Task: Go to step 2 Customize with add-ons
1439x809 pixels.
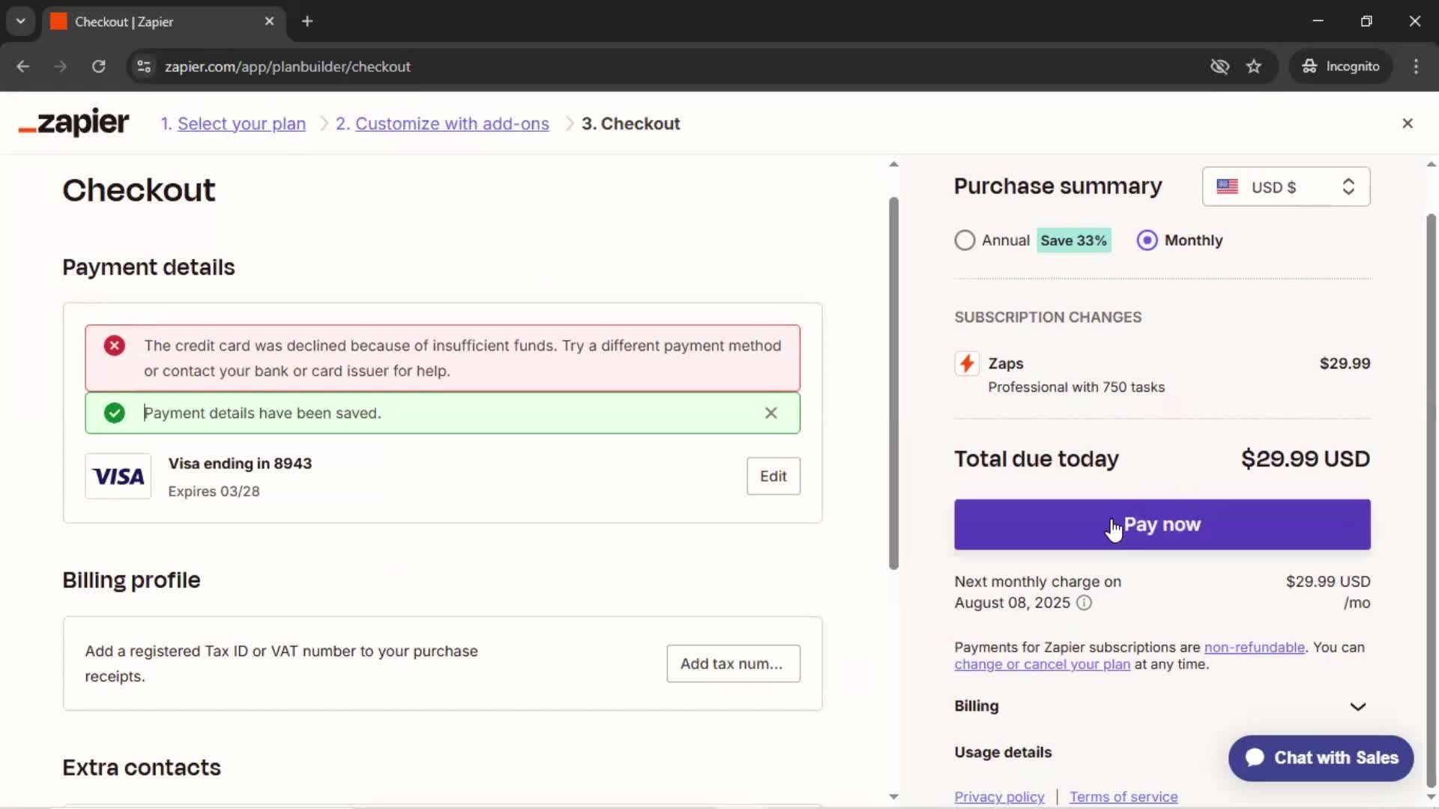Action: [452, 124]
